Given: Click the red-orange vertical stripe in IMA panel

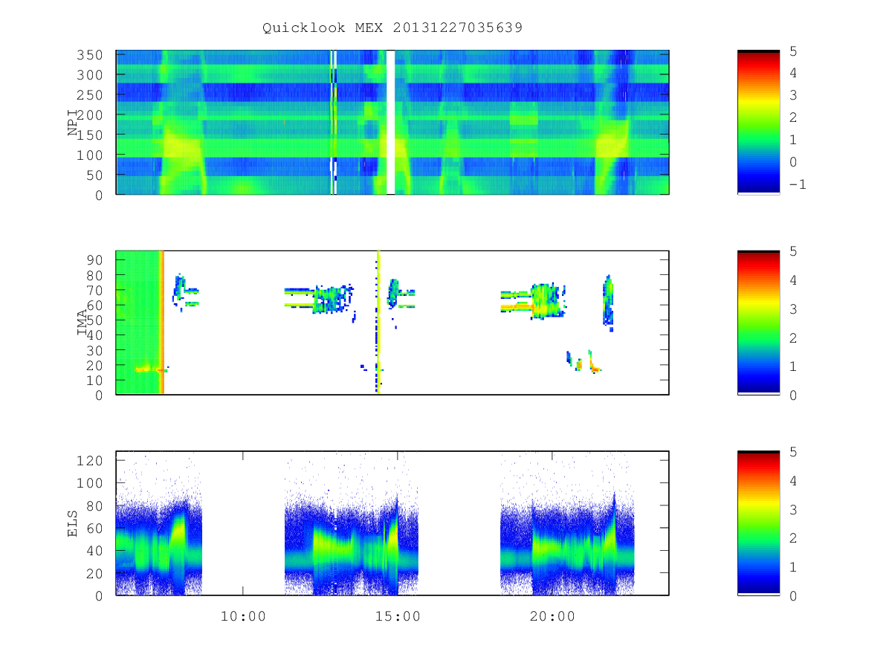Looking at the screenshot, I should pyautogui.click(x=161, y=323).
